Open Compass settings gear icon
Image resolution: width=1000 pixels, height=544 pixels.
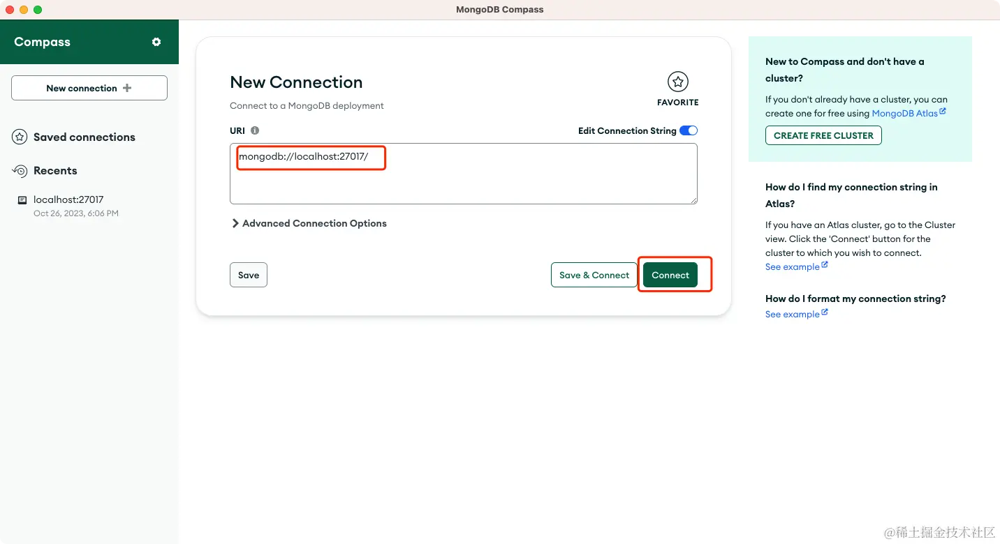tap(156, 42)
